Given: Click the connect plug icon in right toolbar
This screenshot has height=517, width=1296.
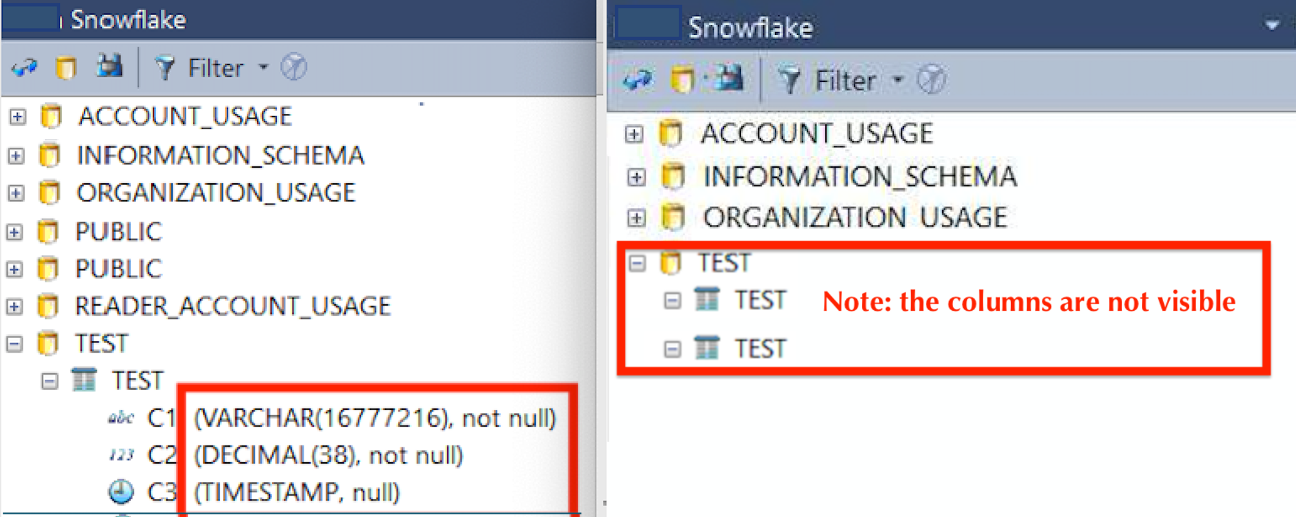Looking at the screenshot, I should (x=637, y=80).
